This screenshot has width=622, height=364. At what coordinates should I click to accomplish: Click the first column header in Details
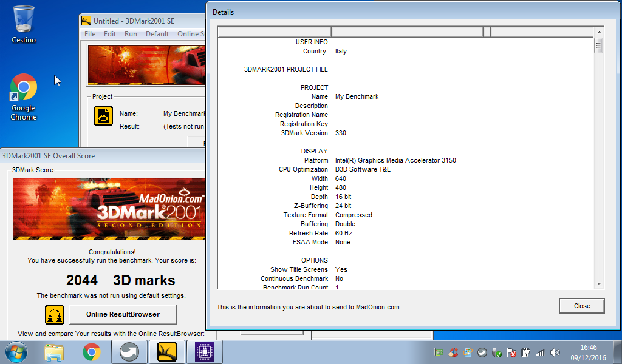tap(275, 32)
